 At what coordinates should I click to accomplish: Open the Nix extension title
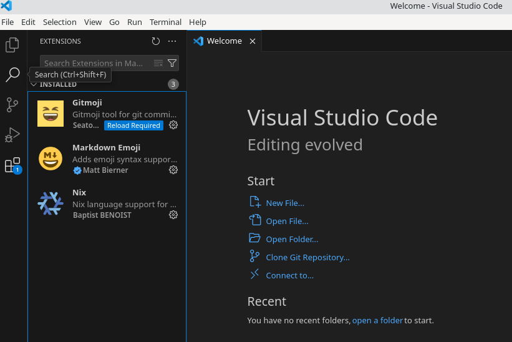pyautogui.click(x=79, y=192)
